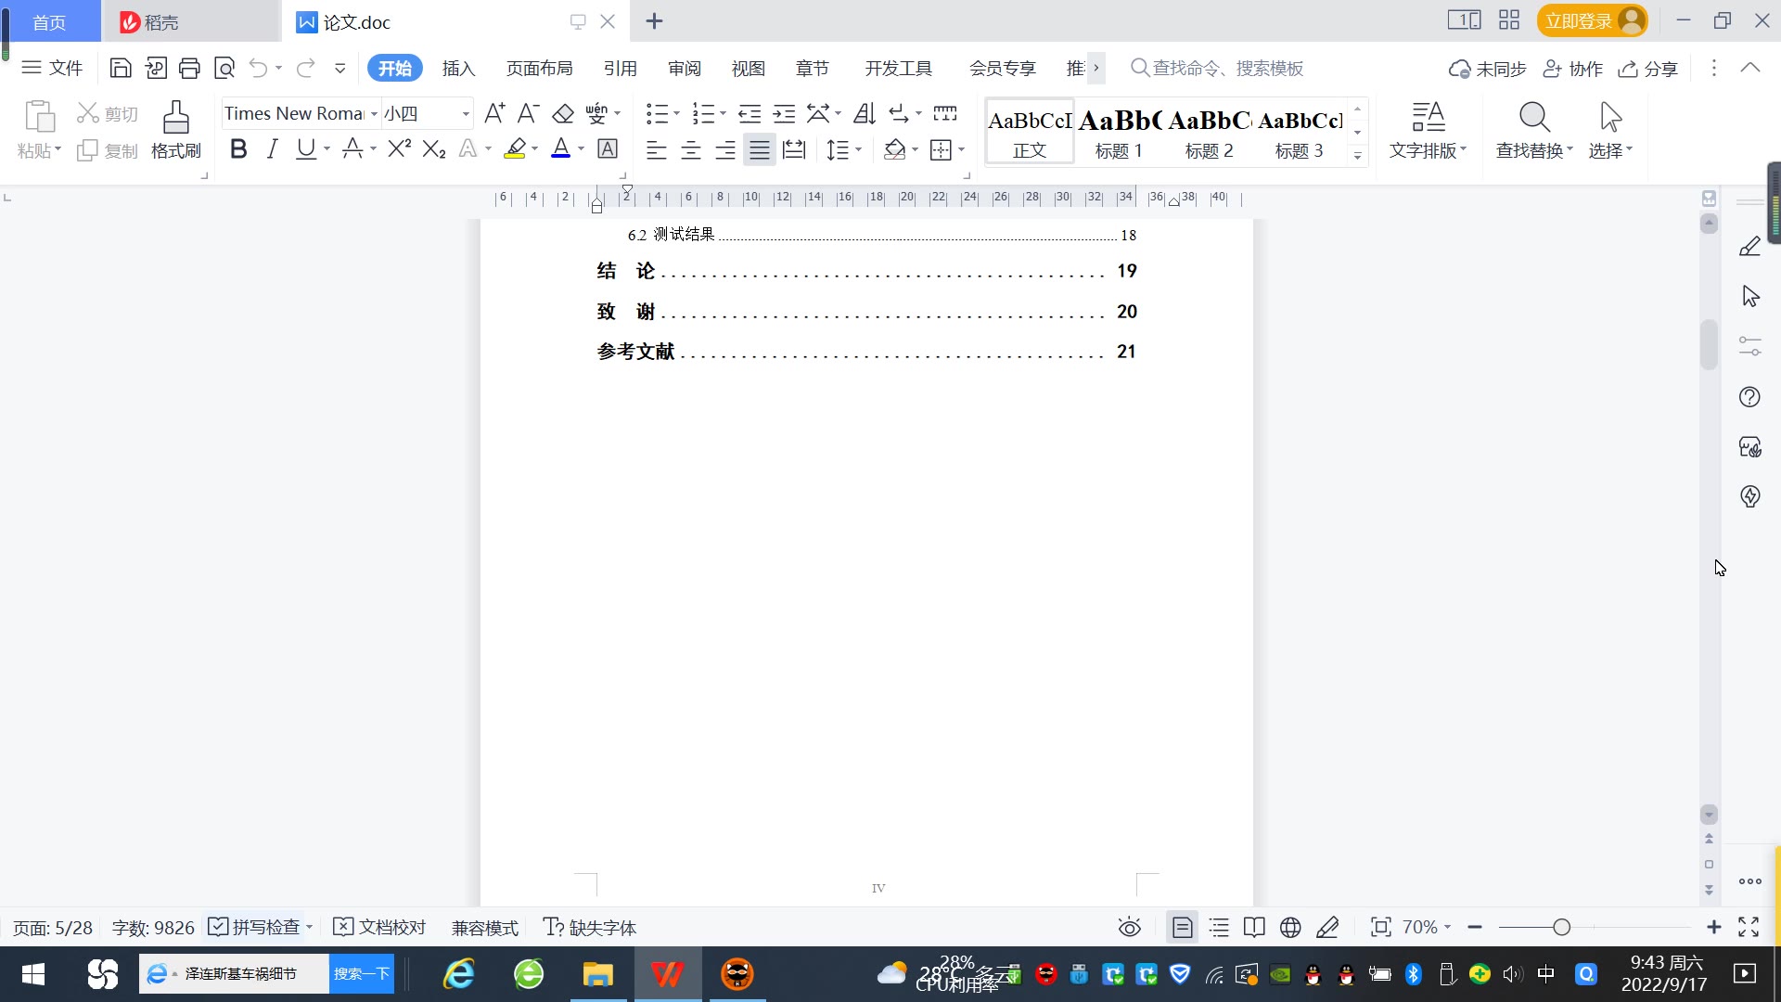Open the font size 小四 dropdown
1781x1002 pixels.
(x=466, y=114)
